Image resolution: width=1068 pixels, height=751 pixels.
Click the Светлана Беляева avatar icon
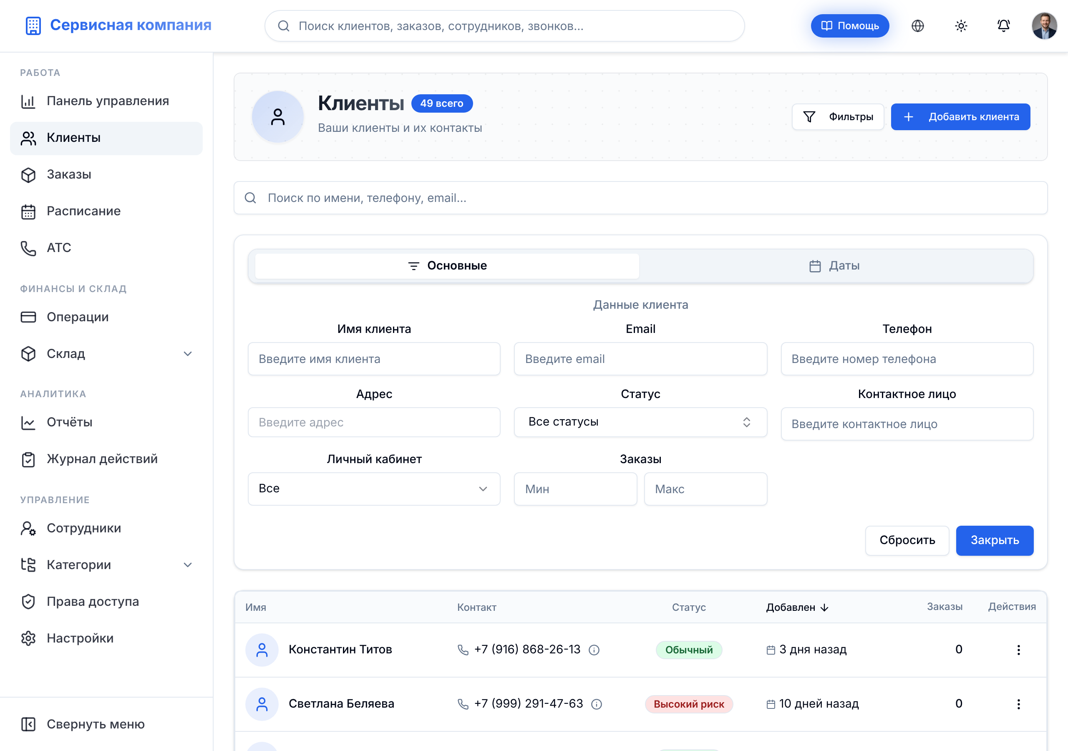click(x=262, y=704)
